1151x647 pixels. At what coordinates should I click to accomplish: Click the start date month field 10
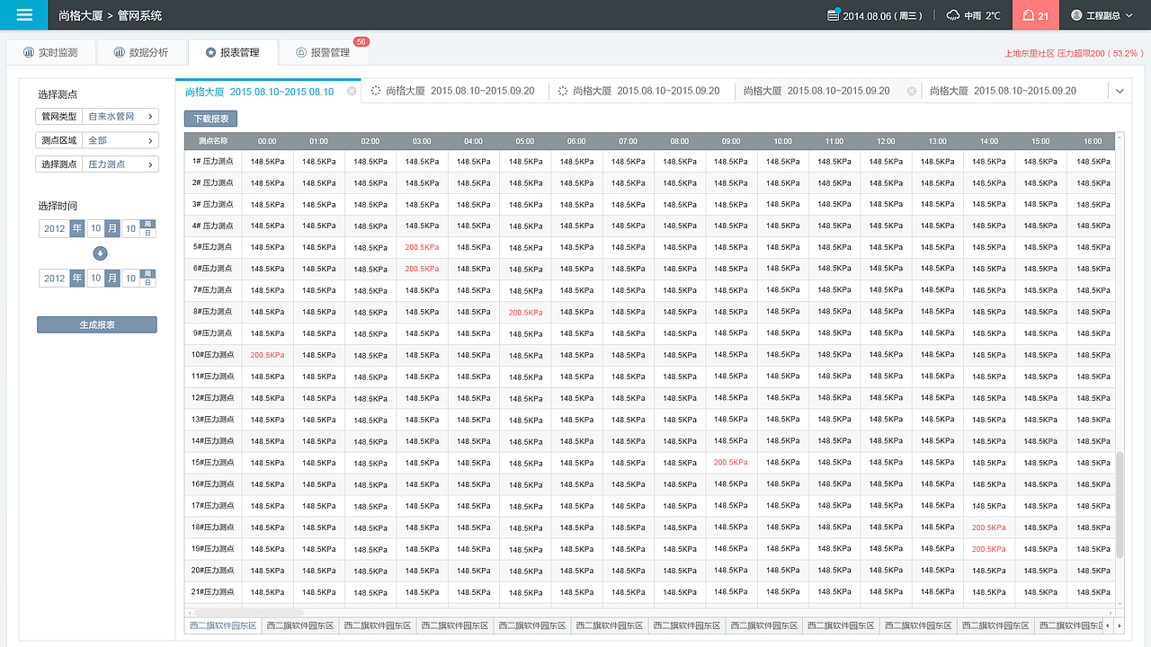click(95, 228)
